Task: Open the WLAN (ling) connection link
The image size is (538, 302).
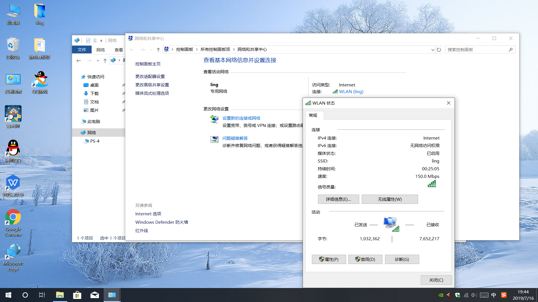Action: coord(351,91)
